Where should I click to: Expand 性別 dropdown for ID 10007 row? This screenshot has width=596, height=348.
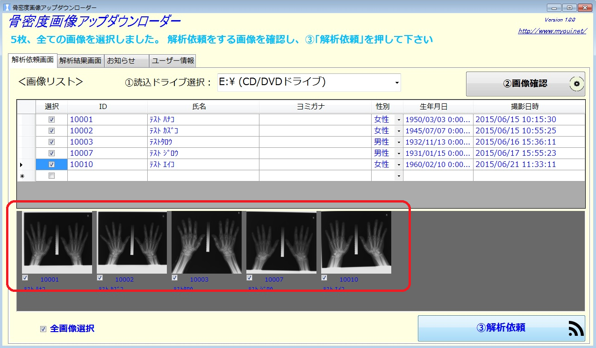click(399, 153)
